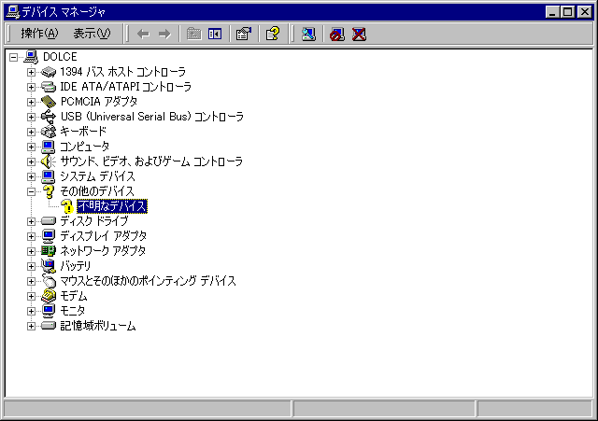The height and width of the screenshot is (421, 598).
Task: Click the 記憶域ボリューム icon
Action: tap(49, 326)
